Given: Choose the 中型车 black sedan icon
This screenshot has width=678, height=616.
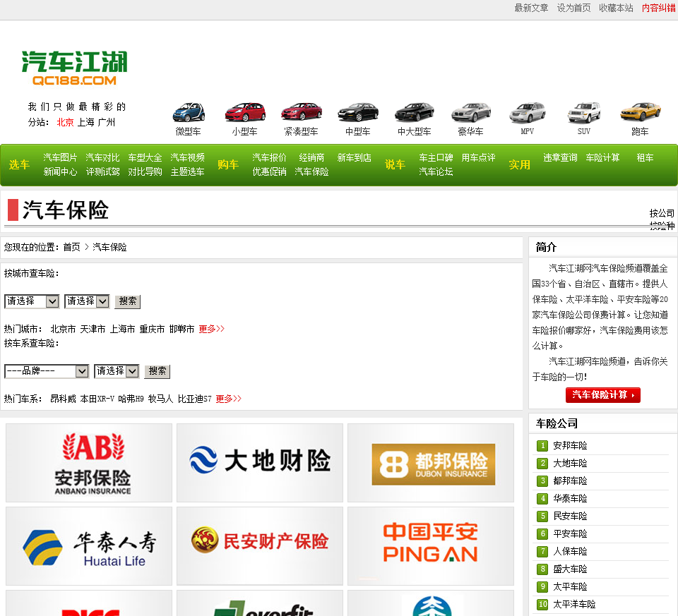Looking at the screenshot, I should (x=358, y=112).
